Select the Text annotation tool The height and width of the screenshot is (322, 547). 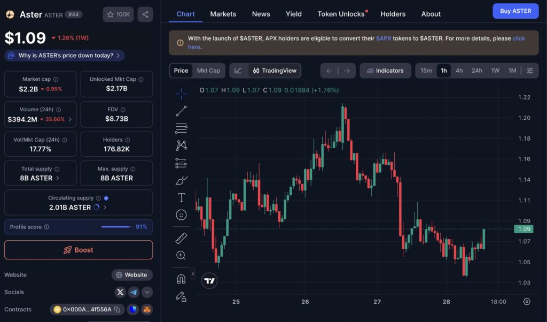pos(181,198)
